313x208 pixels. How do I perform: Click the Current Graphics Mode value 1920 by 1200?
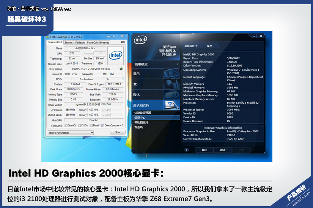(x=235, y=139)
